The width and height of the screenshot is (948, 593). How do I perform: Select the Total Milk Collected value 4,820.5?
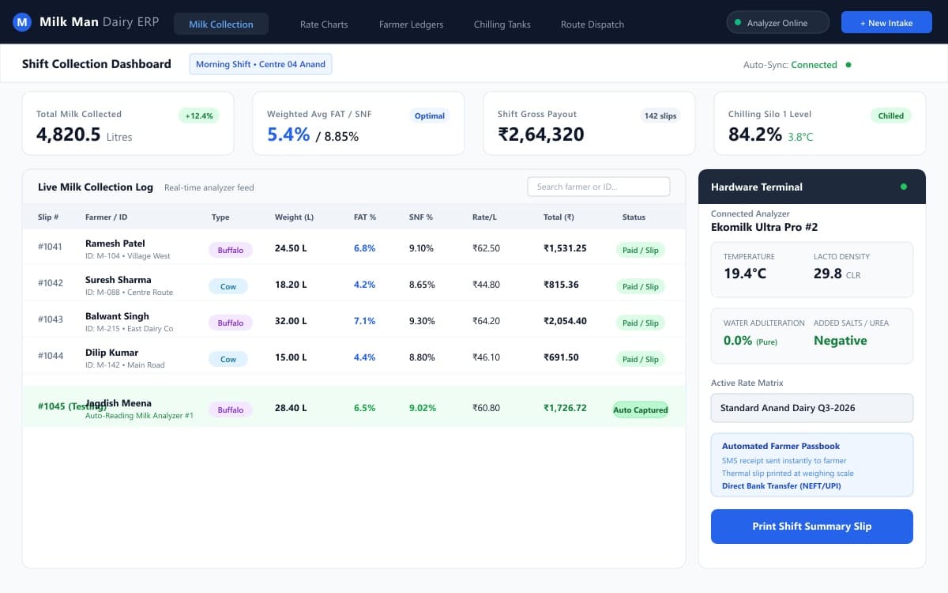click(69, 134)
